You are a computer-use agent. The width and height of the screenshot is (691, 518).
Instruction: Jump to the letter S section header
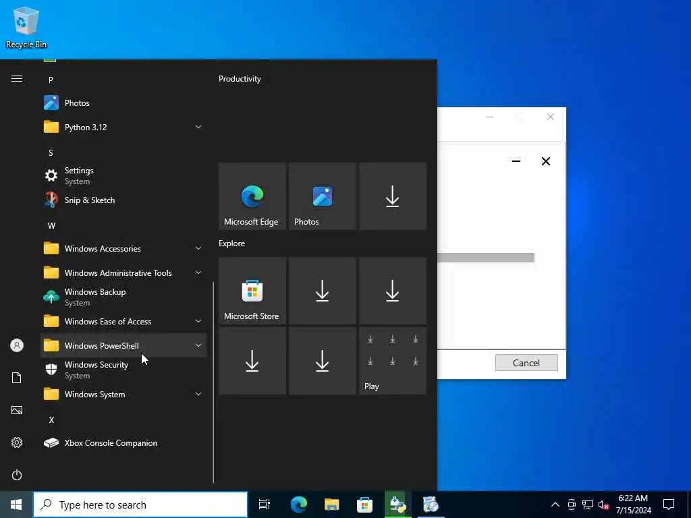pyautogui.click(x=51, y=153)
